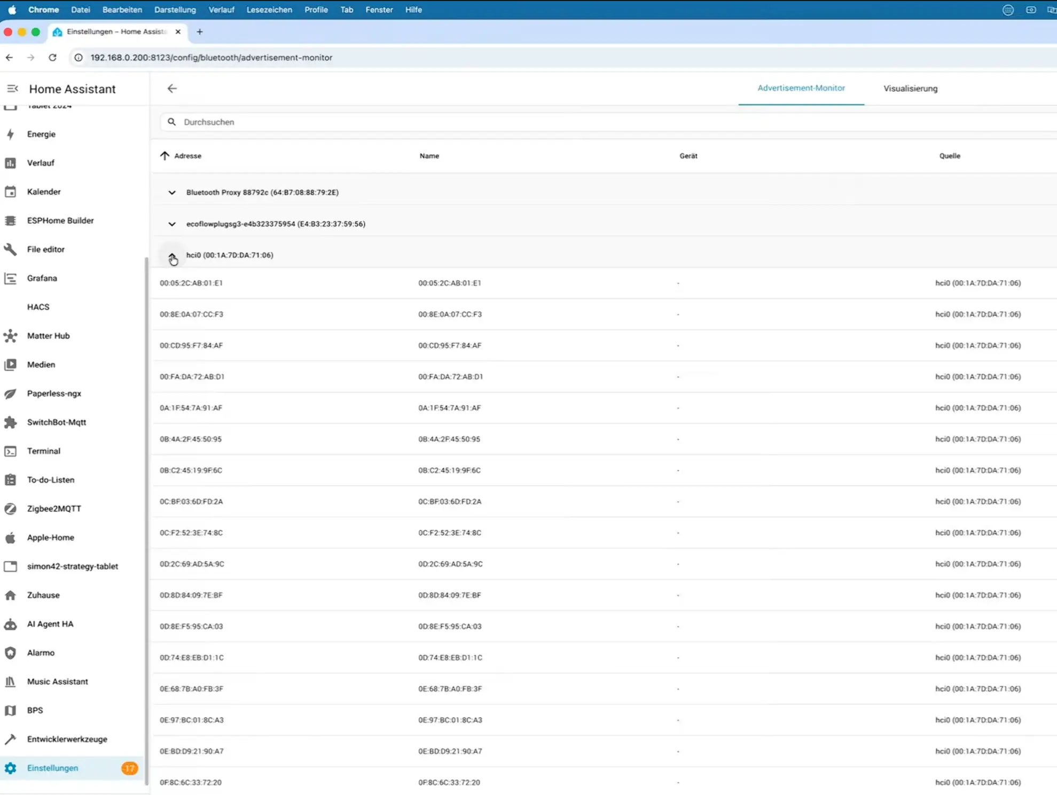Click name cell 0E:BD:D9:21:90:A7
The height and width of the screenshot is (795, 1057).
[x=450, y=751]
